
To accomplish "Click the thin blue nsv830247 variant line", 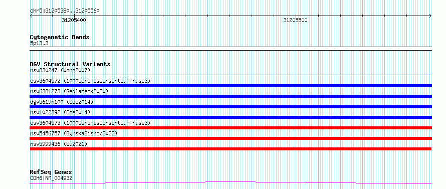I will (231, 75).
